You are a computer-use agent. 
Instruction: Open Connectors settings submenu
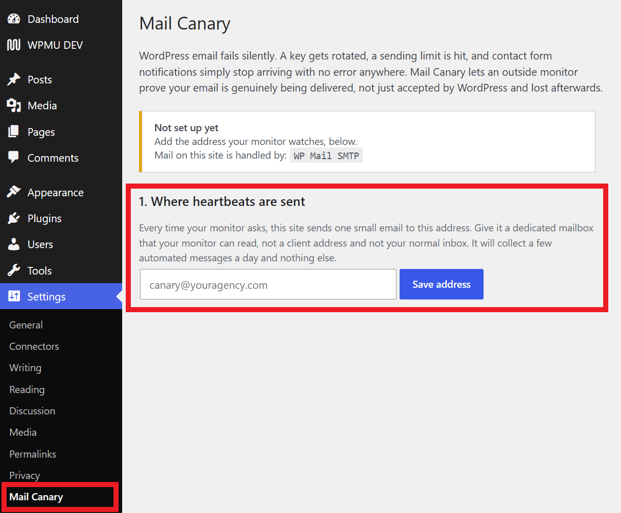point(34,346)
